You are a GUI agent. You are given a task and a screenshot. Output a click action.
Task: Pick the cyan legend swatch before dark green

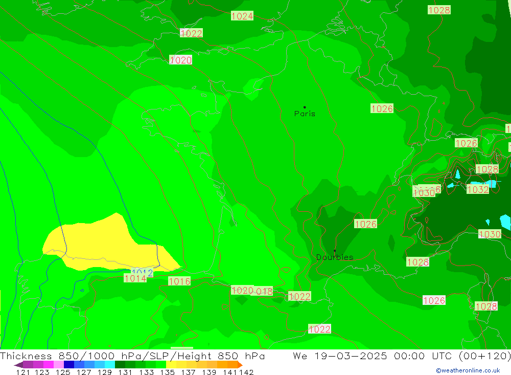tap(110, 365)
